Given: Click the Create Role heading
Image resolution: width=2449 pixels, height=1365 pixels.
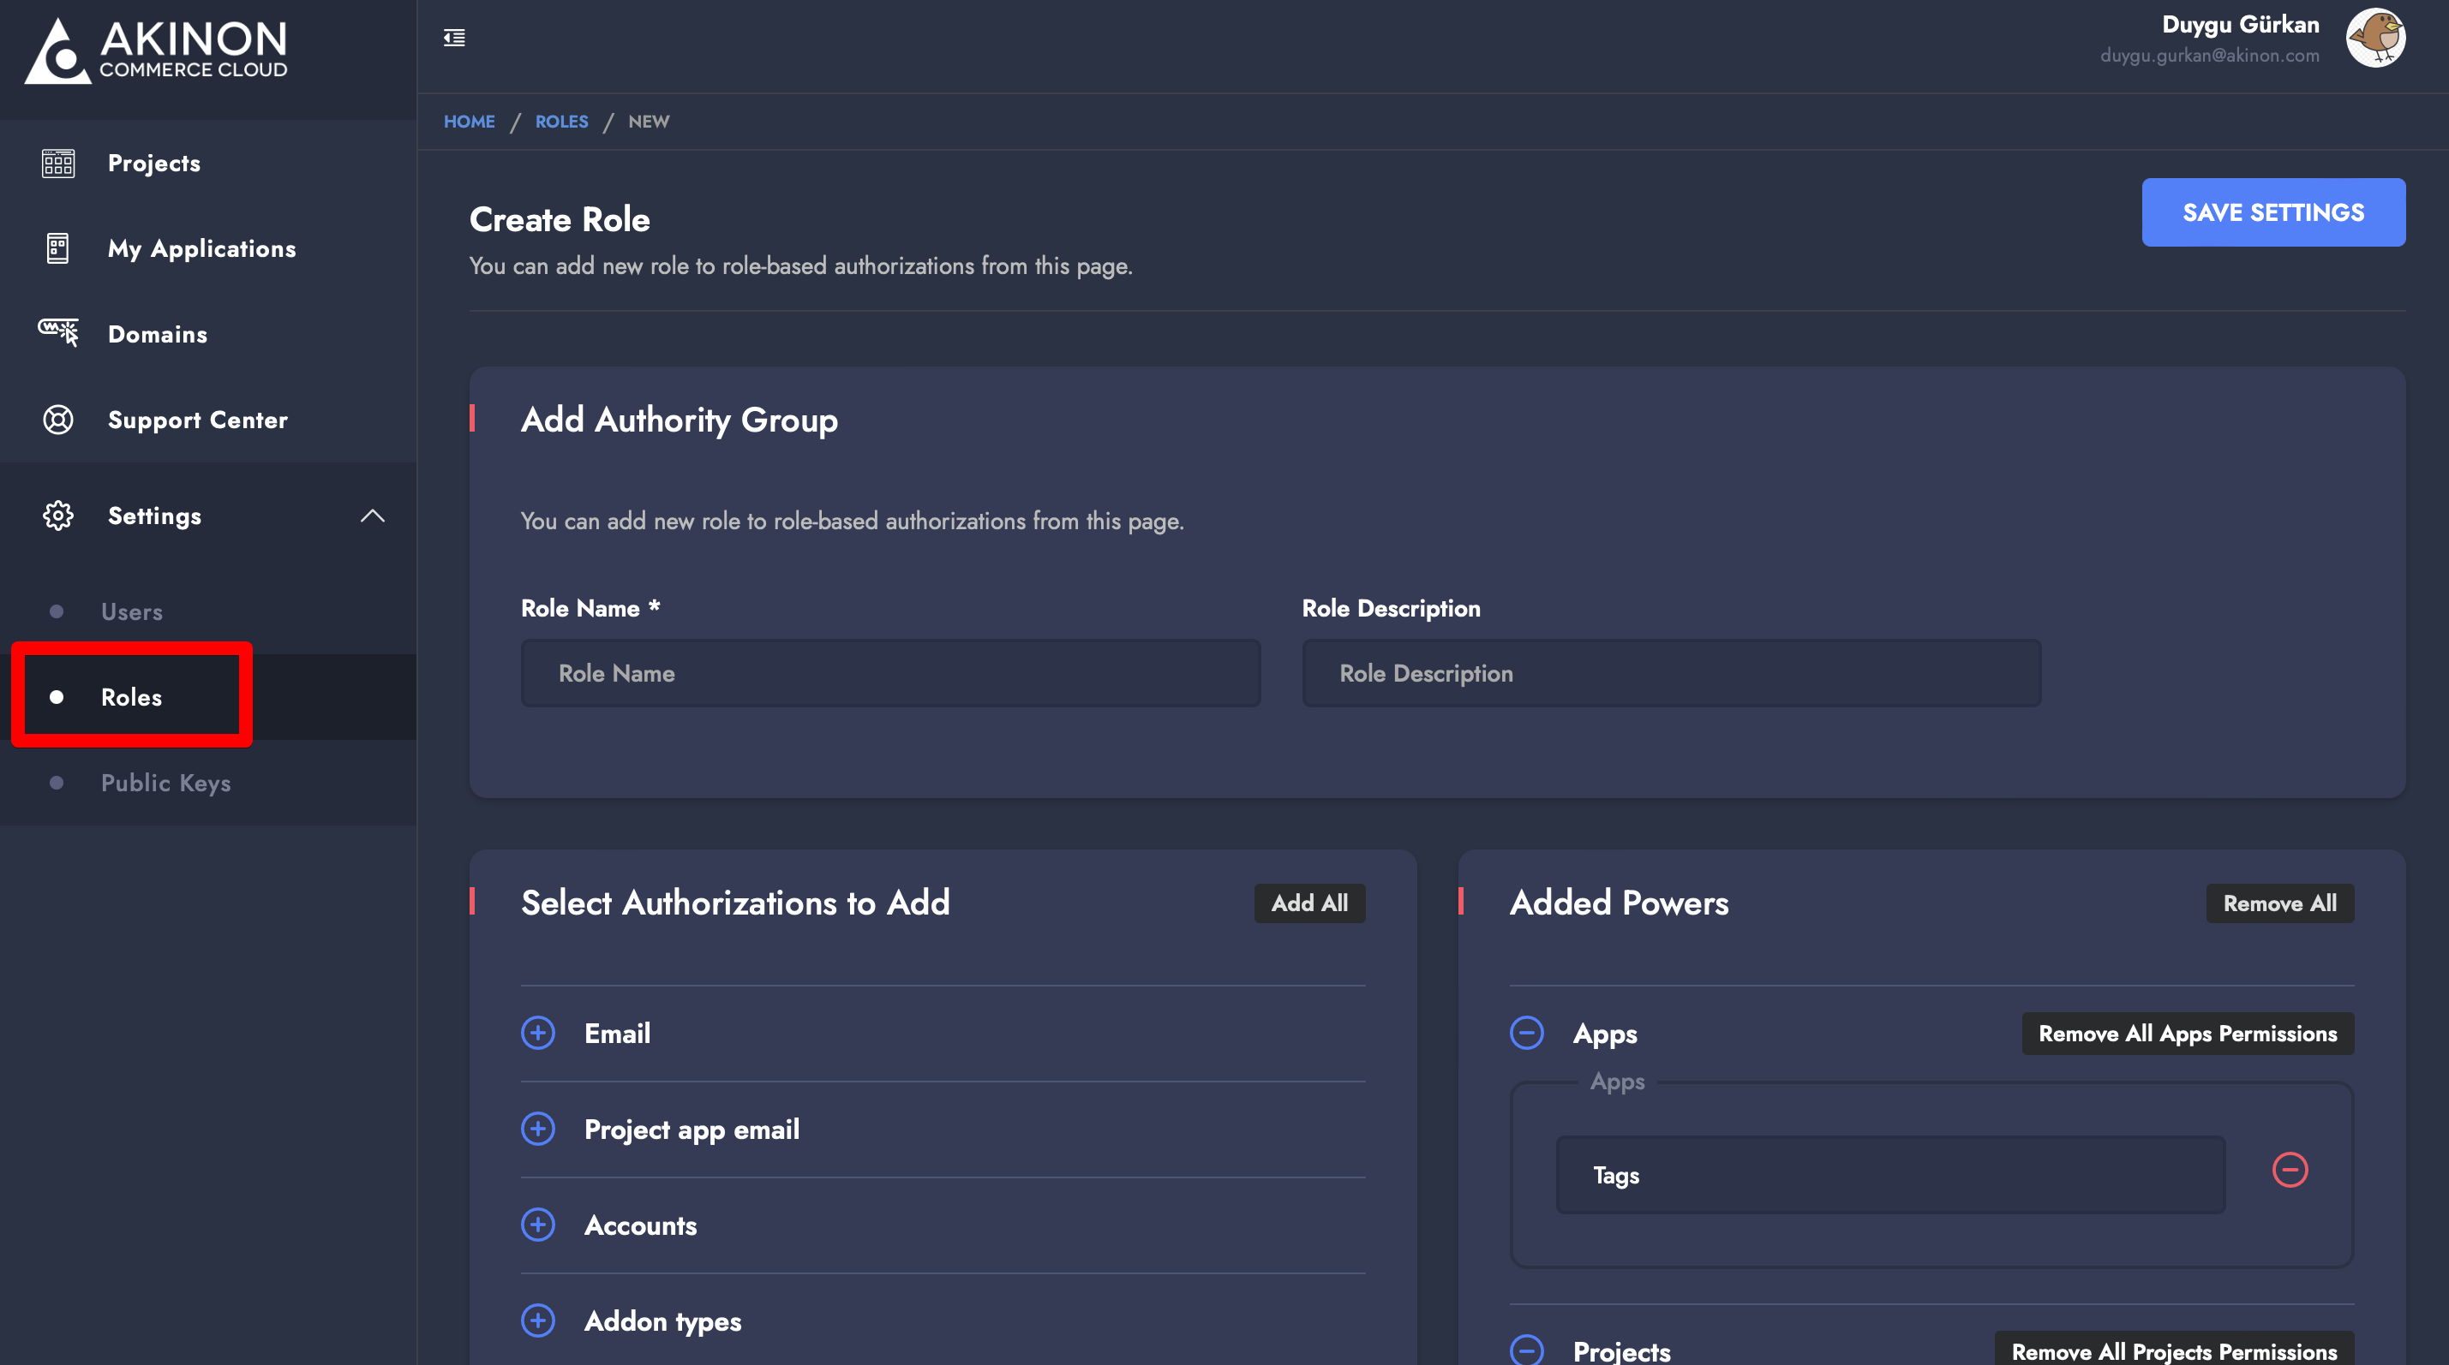Looking at the screenshot, I should point(560,219).
